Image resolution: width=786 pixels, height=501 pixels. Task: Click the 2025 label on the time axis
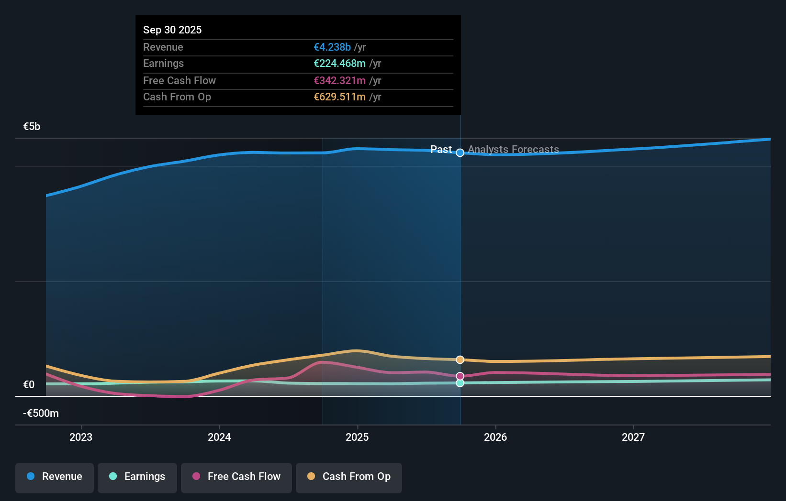[x=358, y=436]
